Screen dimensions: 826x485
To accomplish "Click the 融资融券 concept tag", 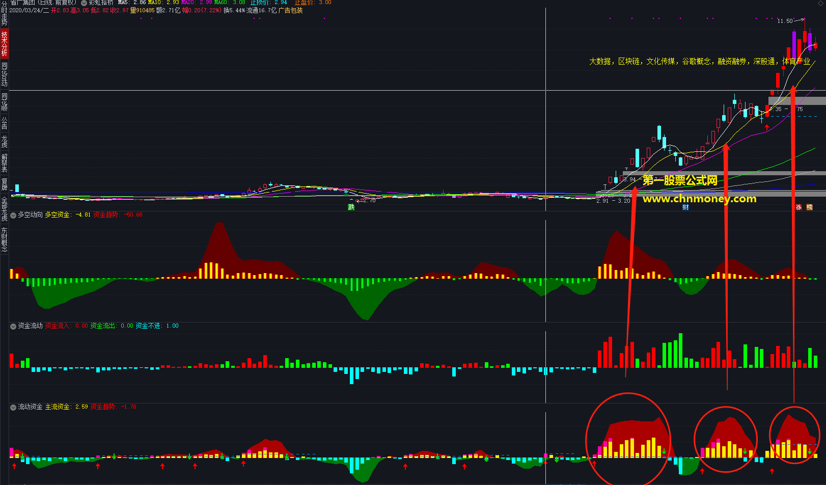I will click(x=732, y=61).
